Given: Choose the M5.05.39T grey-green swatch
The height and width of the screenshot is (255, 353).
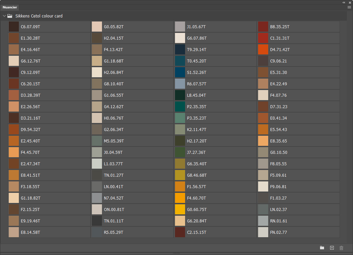Looking at the screenshot, I should [97, 141].
